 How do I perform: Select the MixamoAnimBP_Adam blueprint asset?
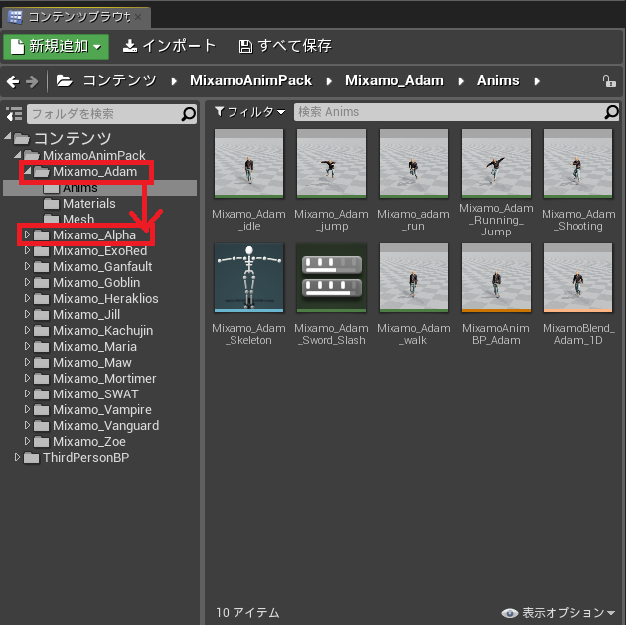pyautogui.click(x=496, y=278)
